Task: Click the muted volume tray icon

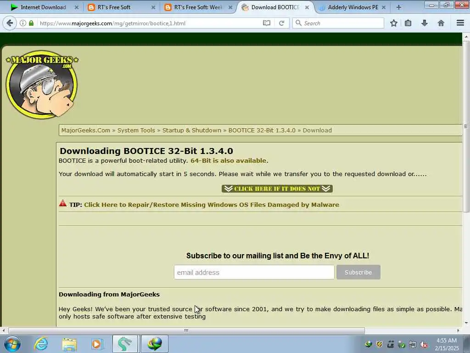Action: (x=424, y=344)
